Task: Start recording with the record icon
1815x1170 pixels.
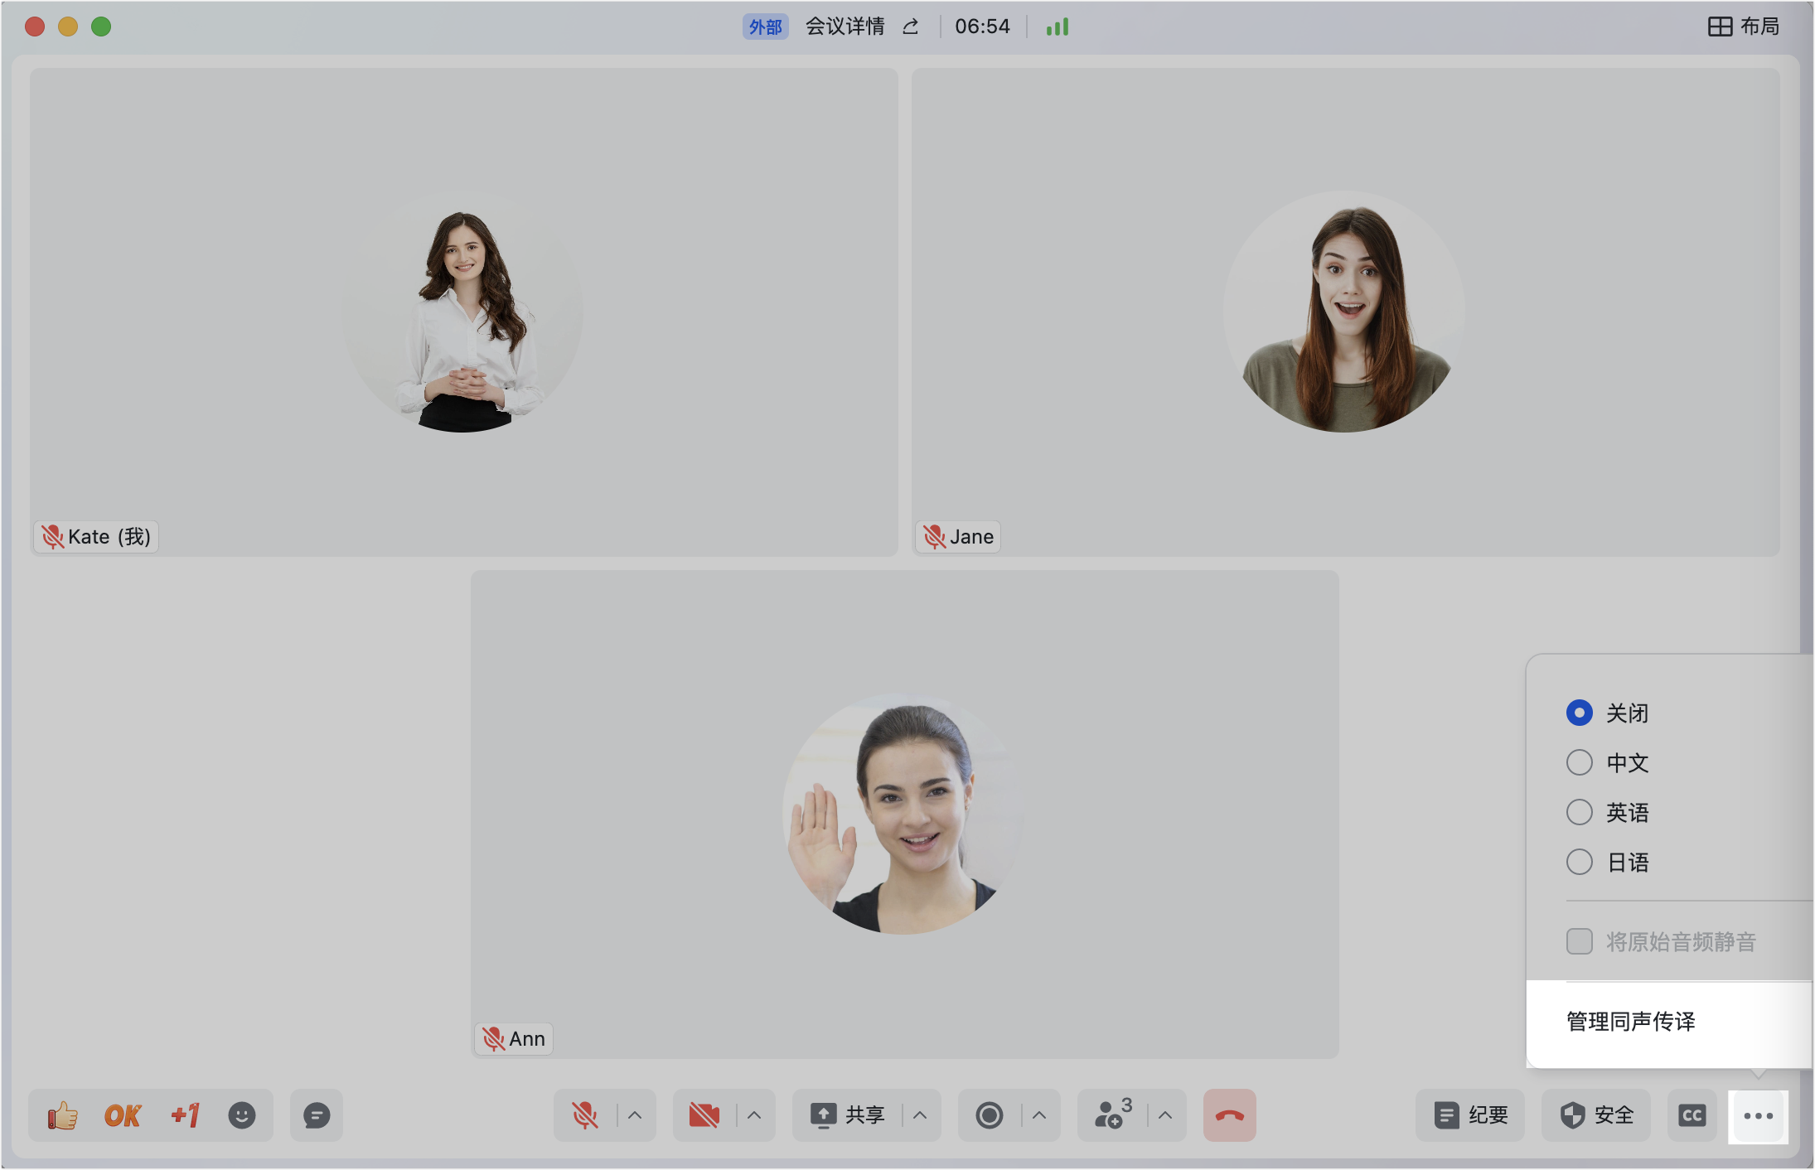Action: pyautogui.click(x=990, y=1115)
